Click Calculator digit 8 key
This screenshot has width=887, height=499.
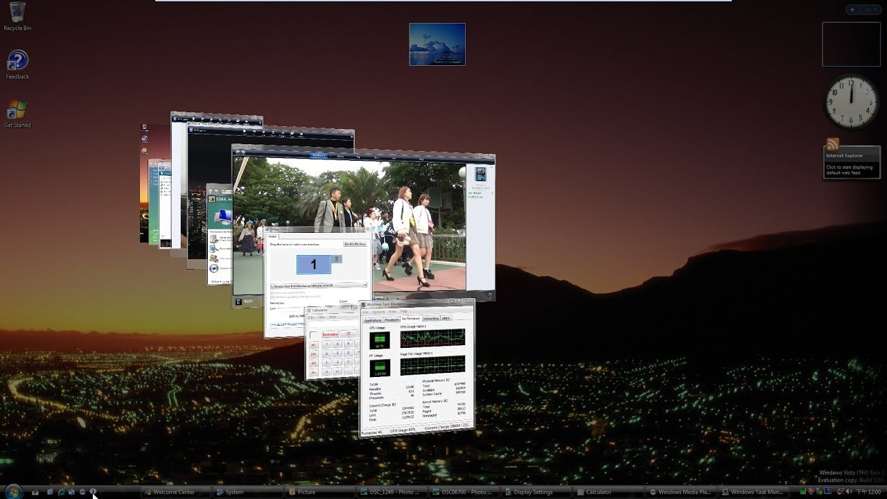[337, 344]
